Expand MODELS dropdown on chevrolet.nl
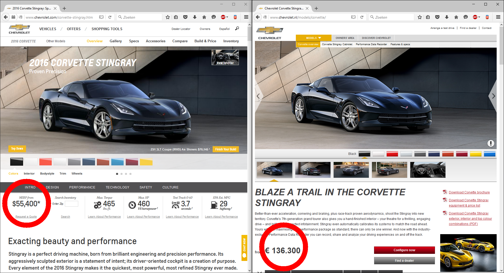Screen dimensions: 504x273 coord(313,38)
